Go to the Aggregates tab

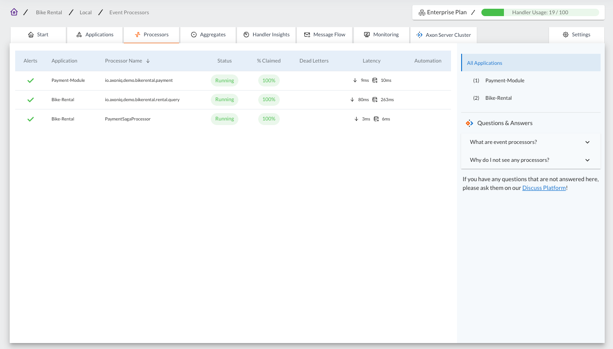pyautogui.click(x=208, y=34)
